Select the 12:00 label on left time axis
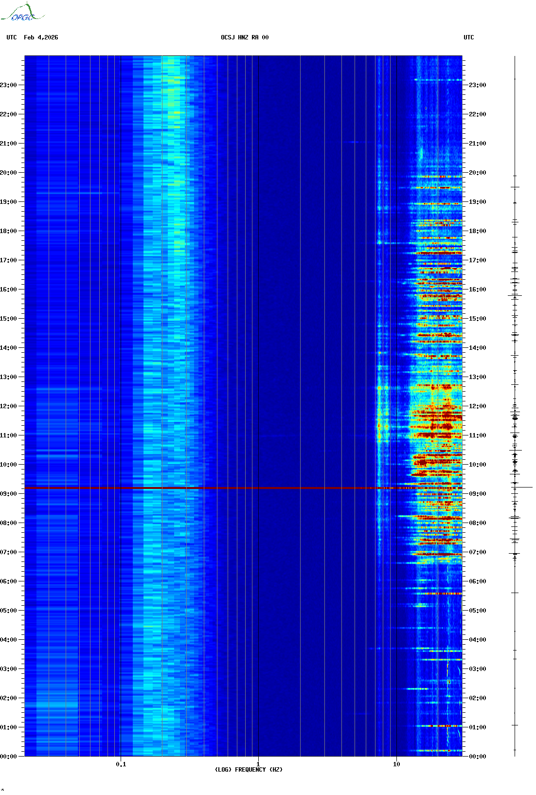Viewport: 536px width, 795px height. [x=8, y=406]
